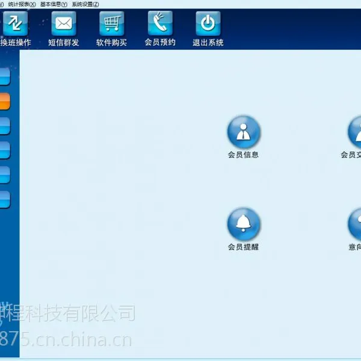The image size is (361, 361).
Task: Open 会员信息 member info icon
Action: [244, 132]
